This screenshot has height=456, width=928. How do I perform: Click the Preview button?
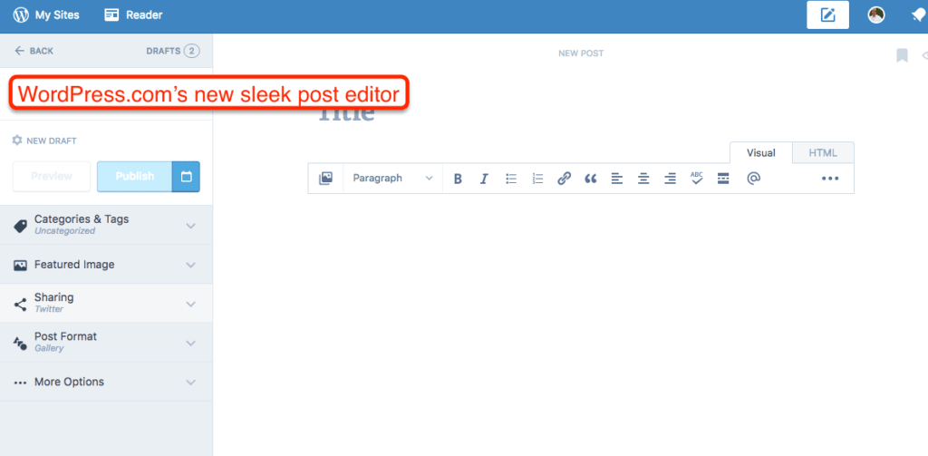(x=52, y=177)
